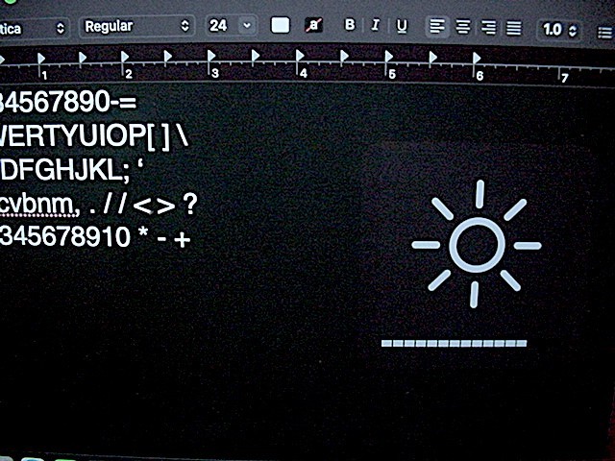Click the misspelled word cvbnm in the document
Screen dimensions: 615x461
(38, 205)
